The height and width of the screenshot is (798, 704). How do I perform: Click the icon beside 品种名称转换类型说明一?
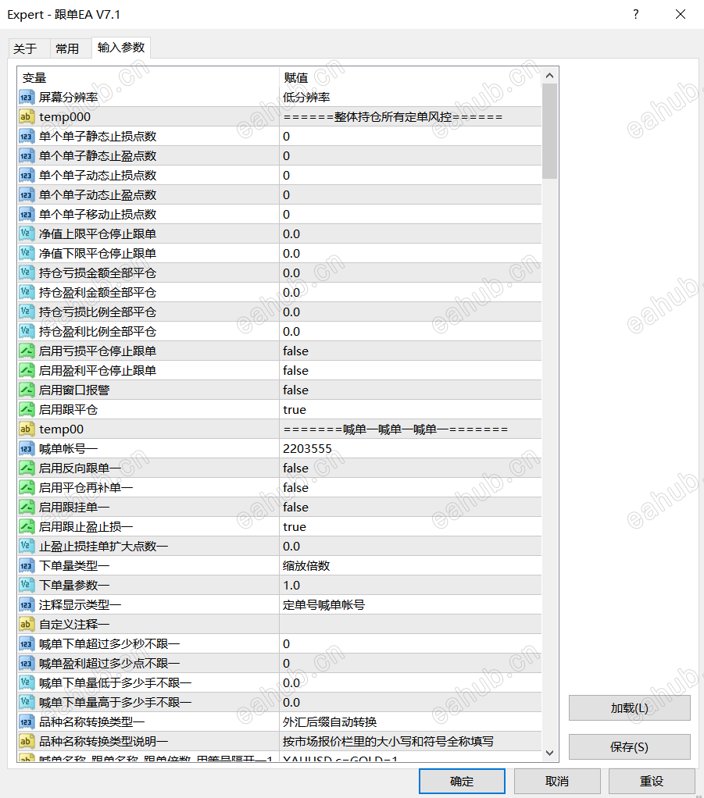pyautogui.click(x=27, y=741)
